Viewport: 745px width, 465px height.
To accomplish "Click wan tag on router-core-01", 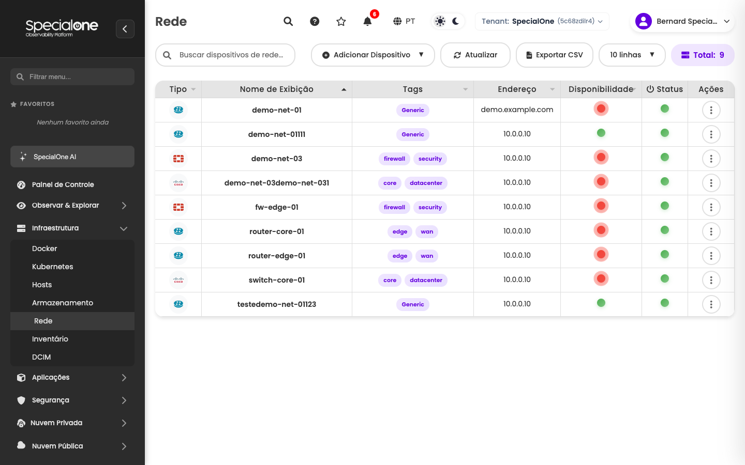I will (x=427, y=231).
